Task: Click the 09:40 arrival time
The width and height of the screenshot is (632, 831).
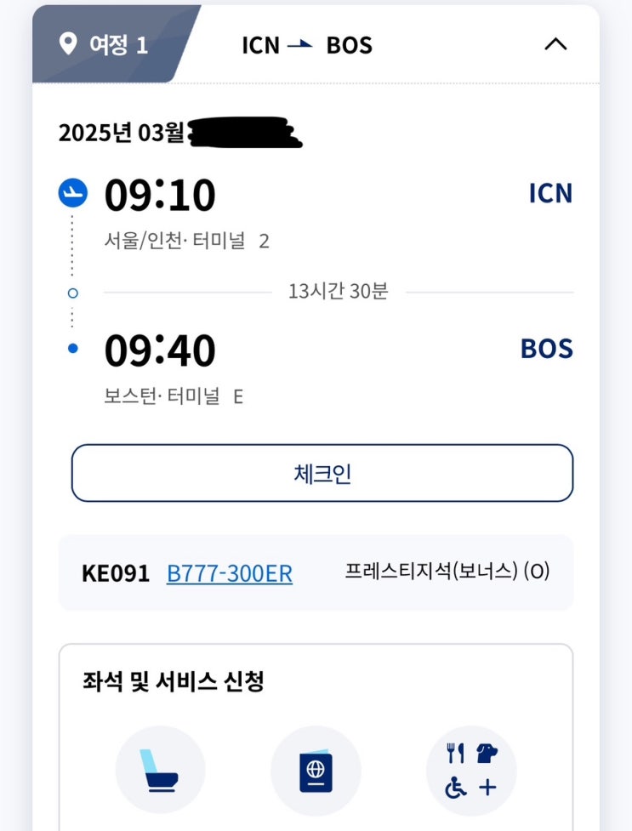Action: tap(160, 350)
